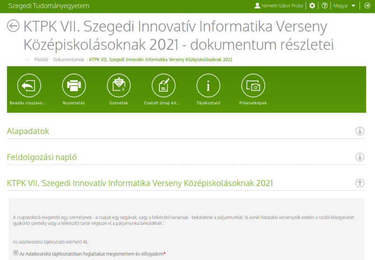Image resolution: width=375 pixels, height=260 pixels.
Task: Check the Adatkezelési tájékoztató acceptance checkbox
Action: click(x=16, y=253)
